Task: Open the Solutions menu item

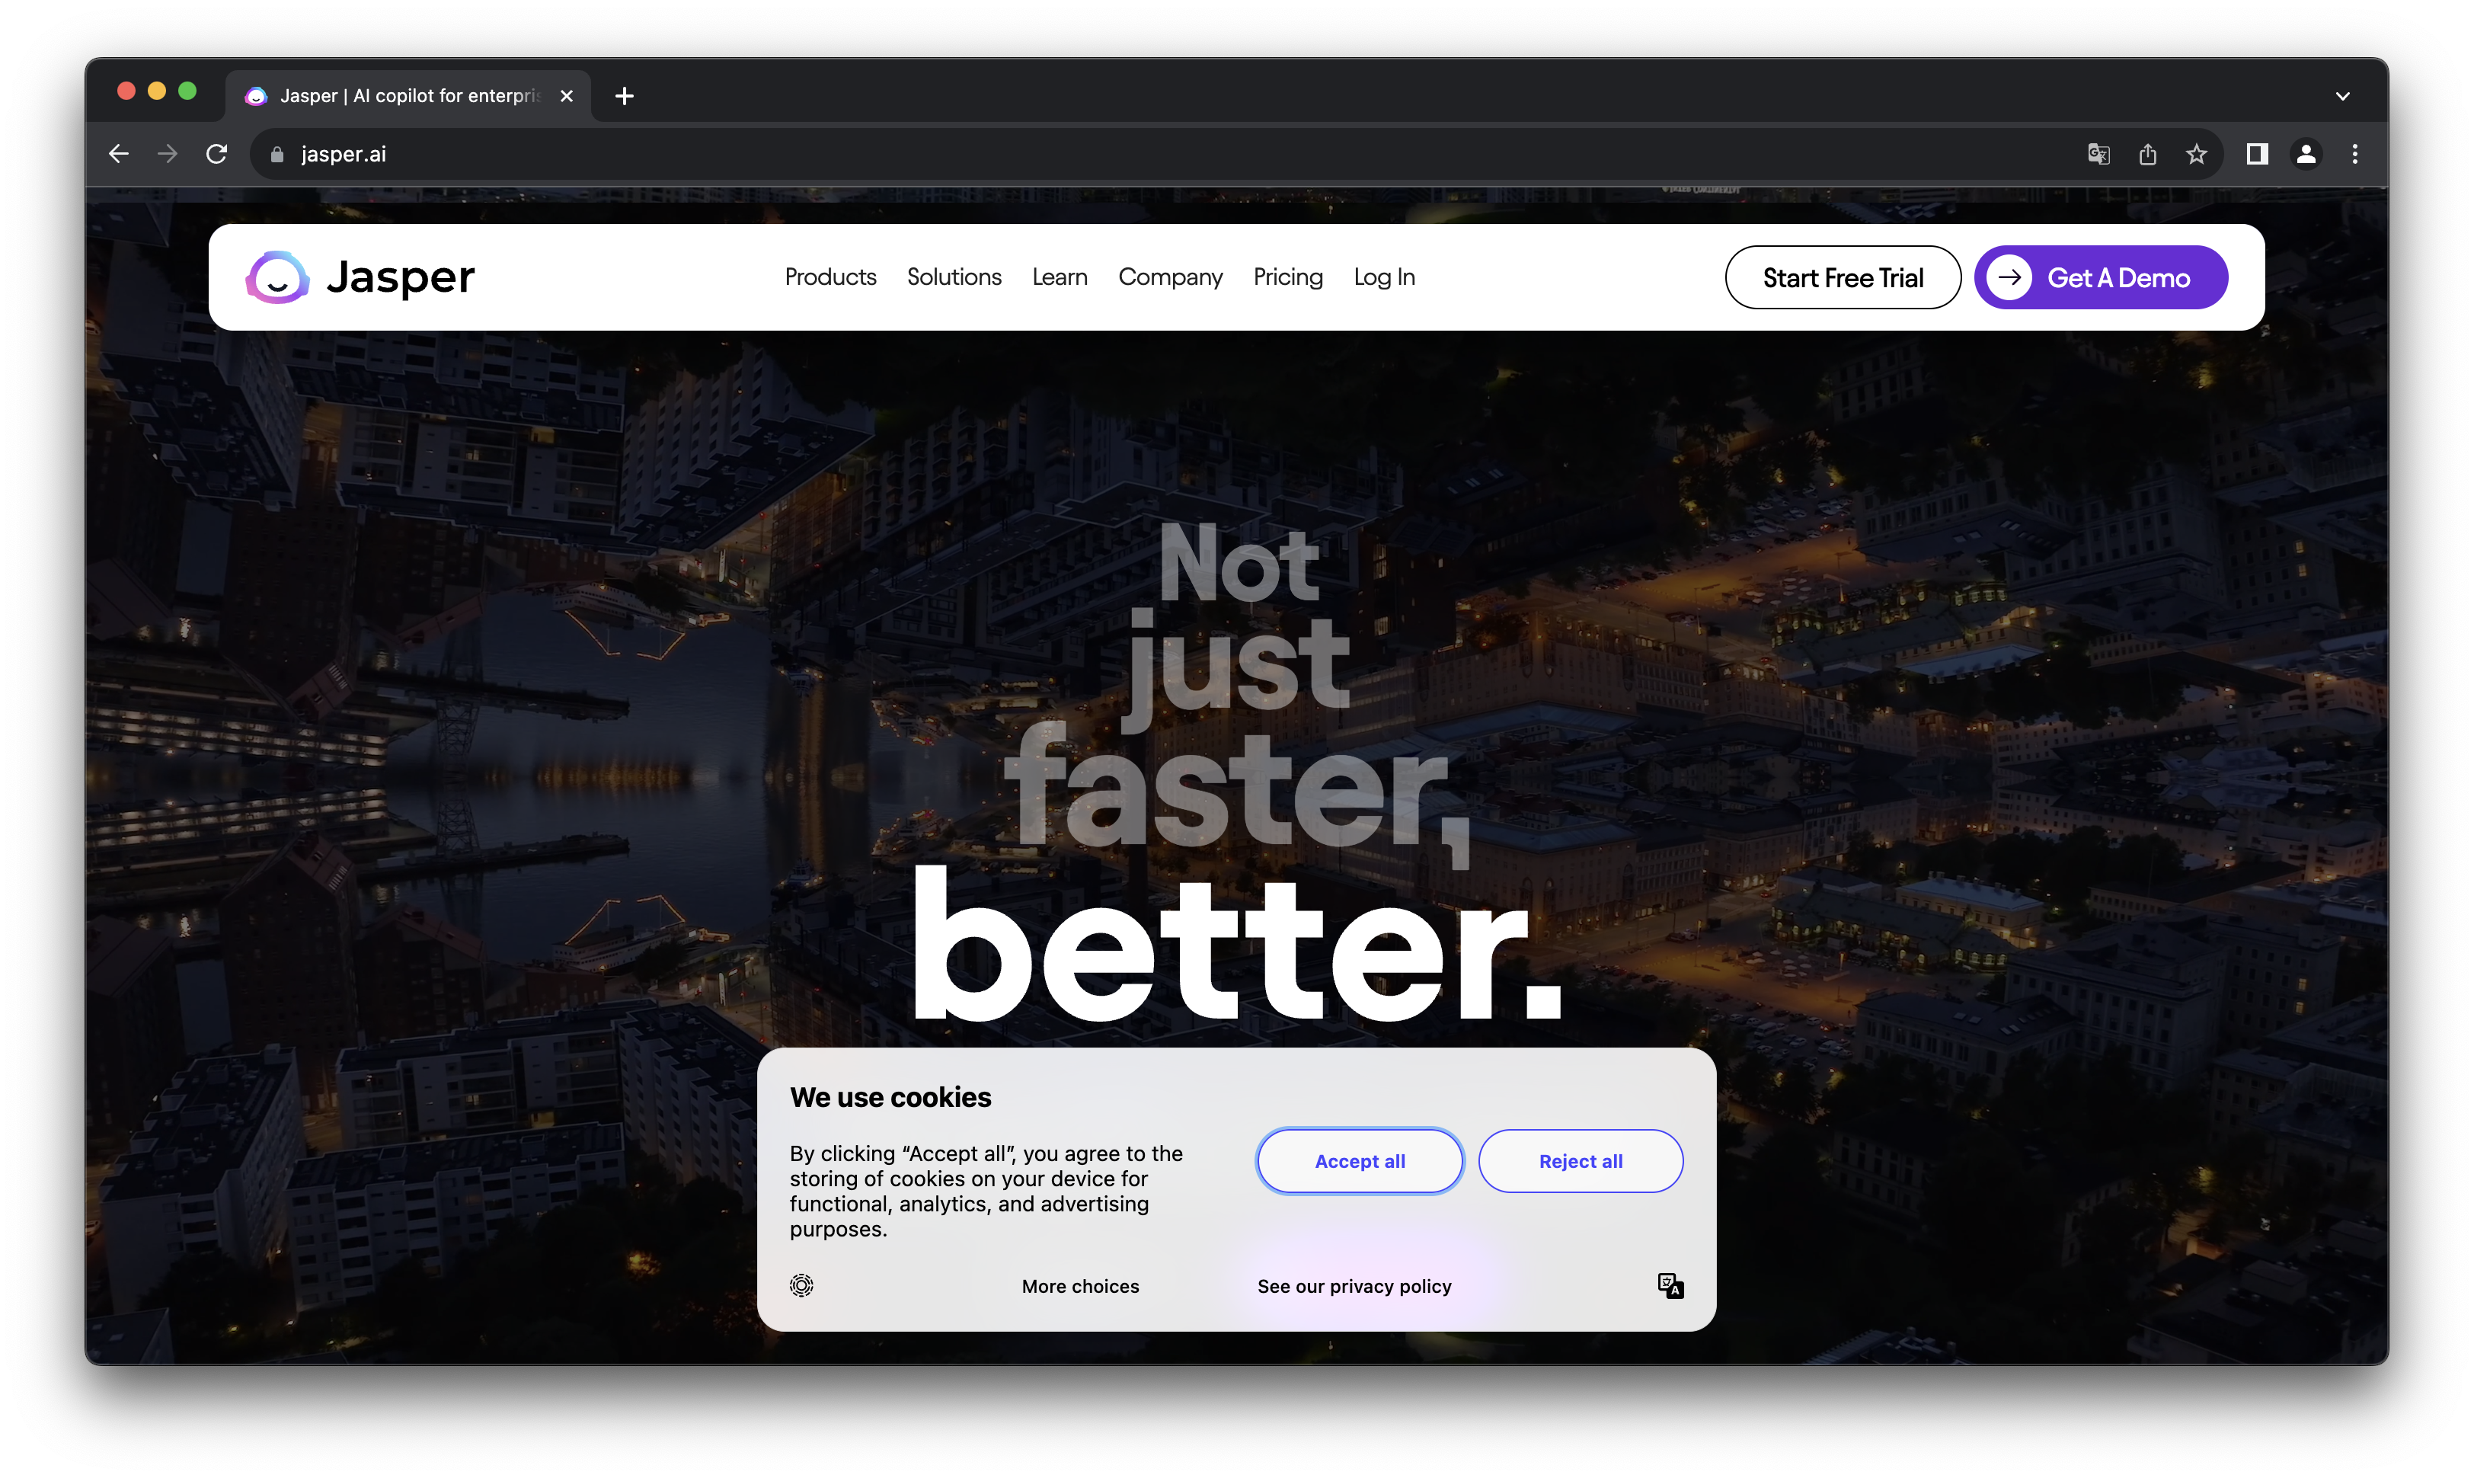Action: tap(954, 277)
